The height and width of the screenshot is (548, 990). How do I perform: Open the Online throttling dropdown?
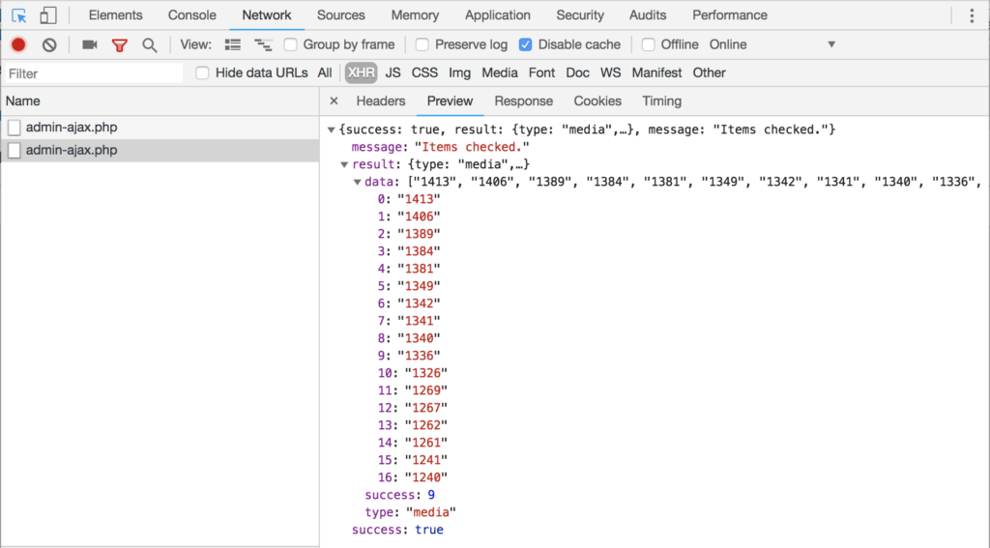tap(772, 44)
